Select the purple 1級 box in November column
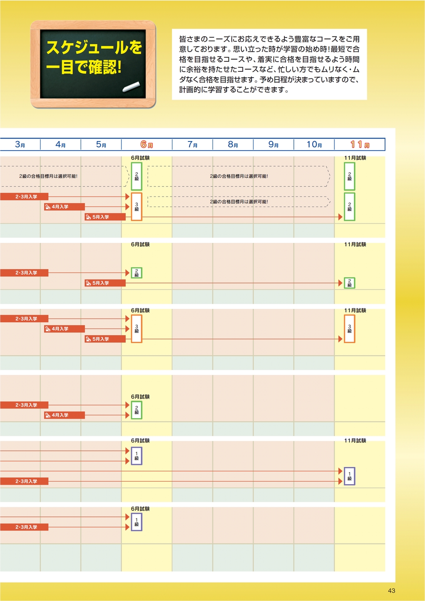Image resolution: width=425 pixels, height=601 pixels. pos(349,476)
